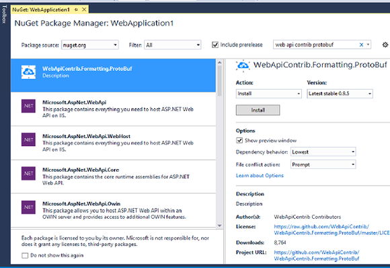Viewport: 390px width, 268px height.
Task: Click the Microsoft.AspNet.WebApi.WebHost .NET icon
Action: coord(28,140)
